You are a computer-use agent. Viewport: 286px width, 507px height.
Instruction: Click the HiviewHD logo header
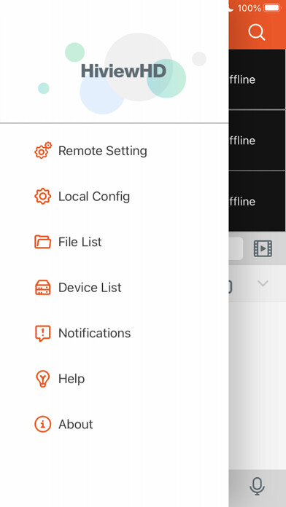[x=124, y=71]
